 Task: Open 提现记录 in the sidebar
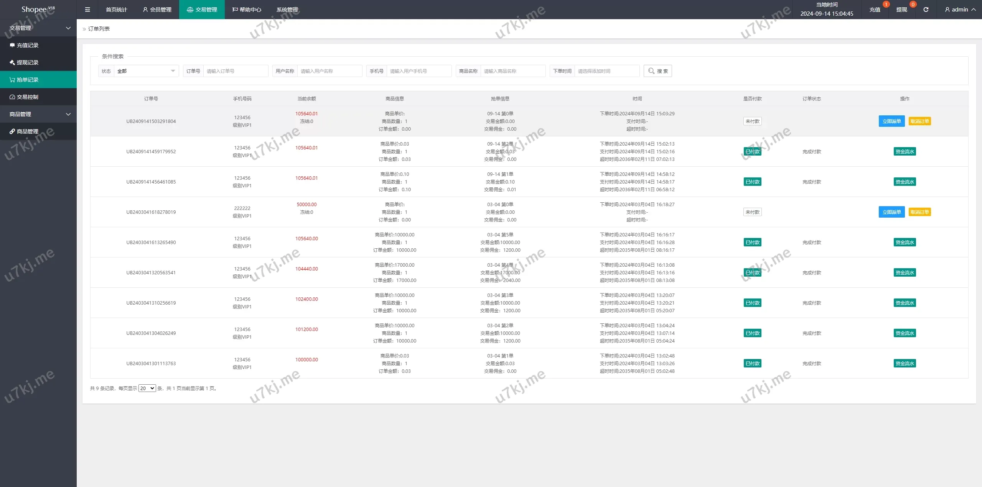point(28,62)
